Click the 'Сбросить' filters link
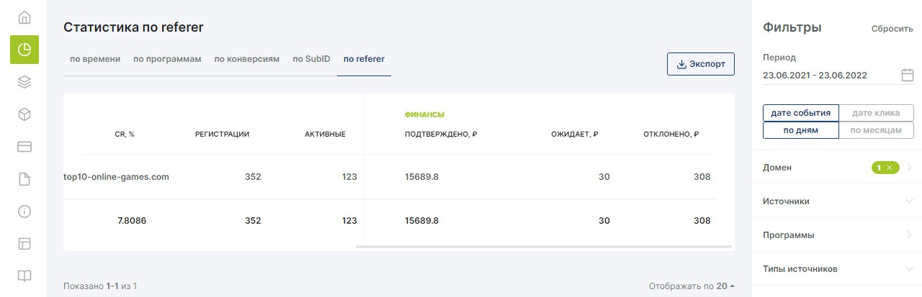Screen dimensions: 922x297 pos(892,29)
